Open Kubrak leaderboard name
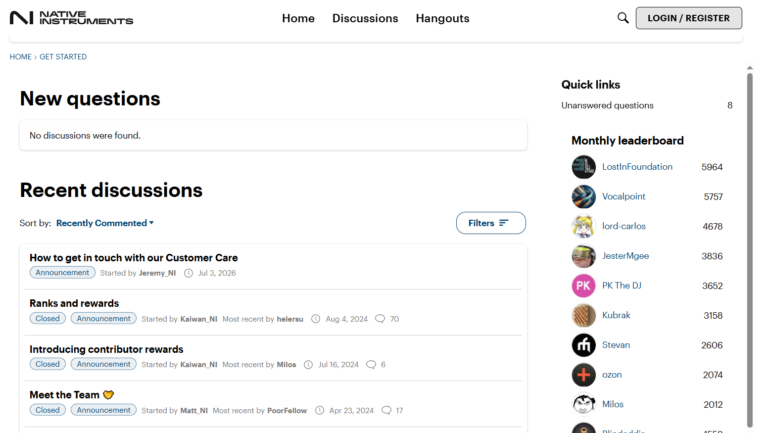This screenshot has height=433, width=765. pyautogui.click(x=616, y=315)
